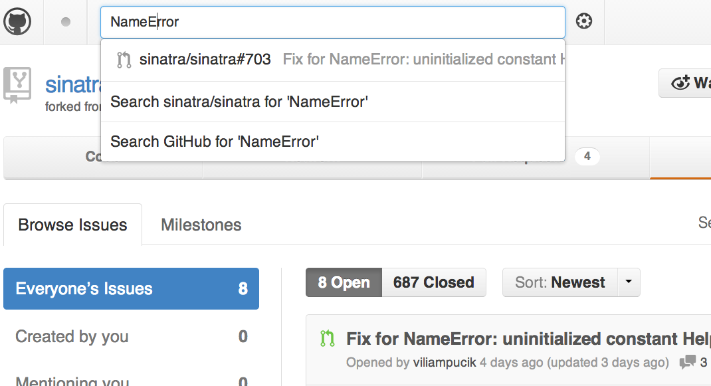The height and width of the screenshot is (386, 711).
Task: Select 'Search GitHub for NameError' suggestion
Action: tap(215, 142)
